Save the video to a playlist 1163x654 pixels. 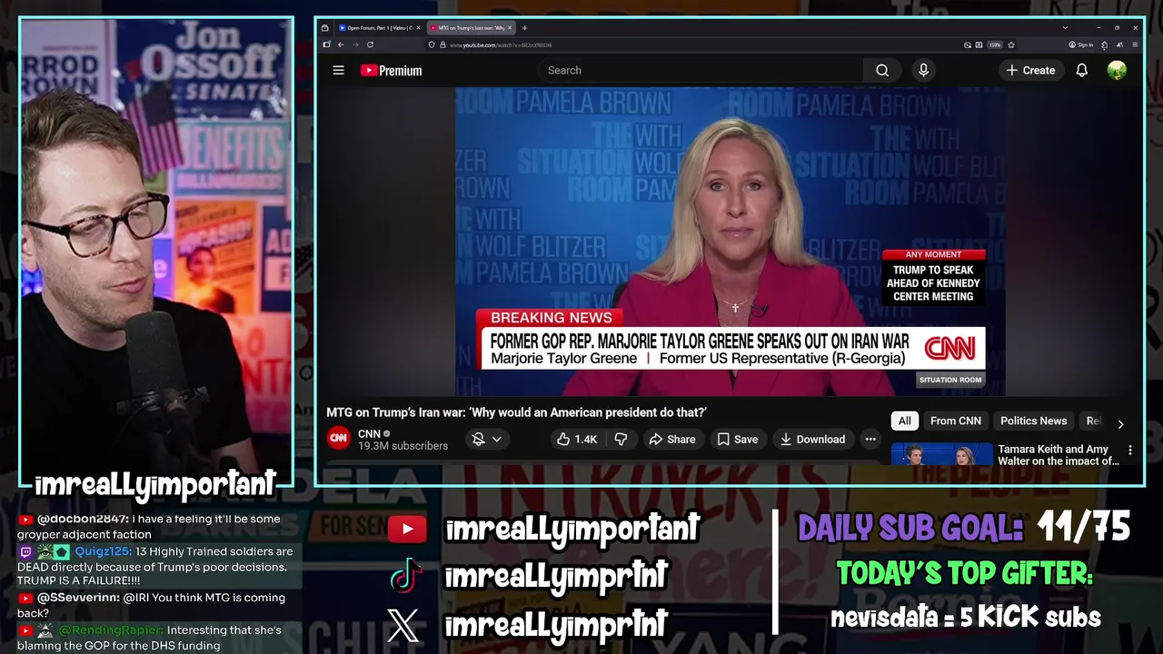click(737, 439)
